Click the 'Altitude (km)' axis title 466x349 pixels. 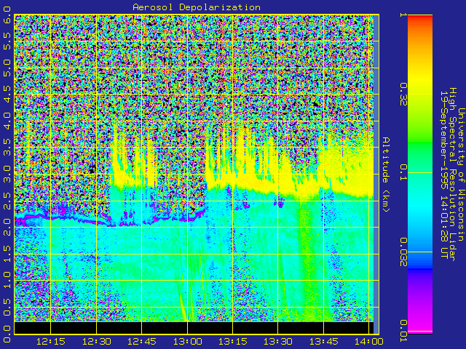point(386,174)
